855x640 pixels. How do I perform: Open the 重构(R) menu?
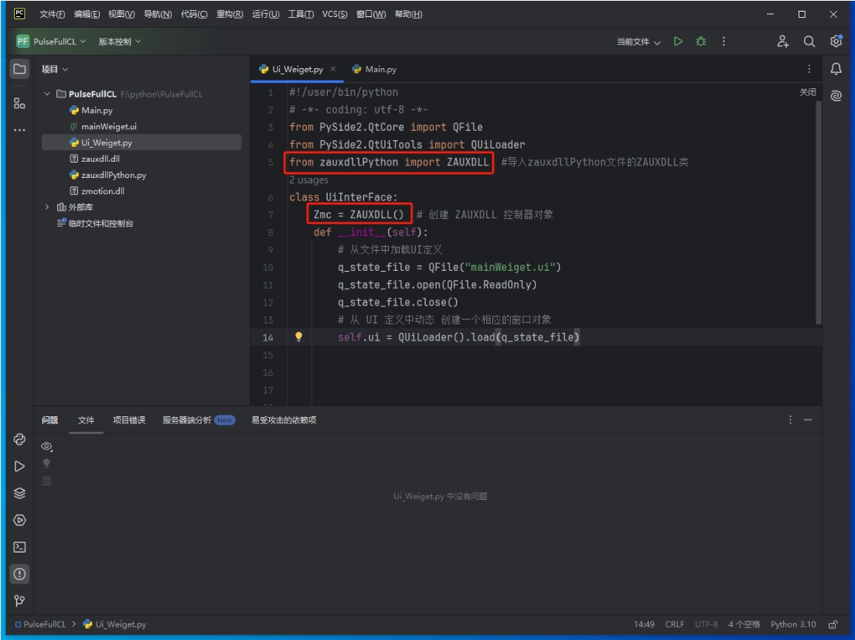(230, 14)
